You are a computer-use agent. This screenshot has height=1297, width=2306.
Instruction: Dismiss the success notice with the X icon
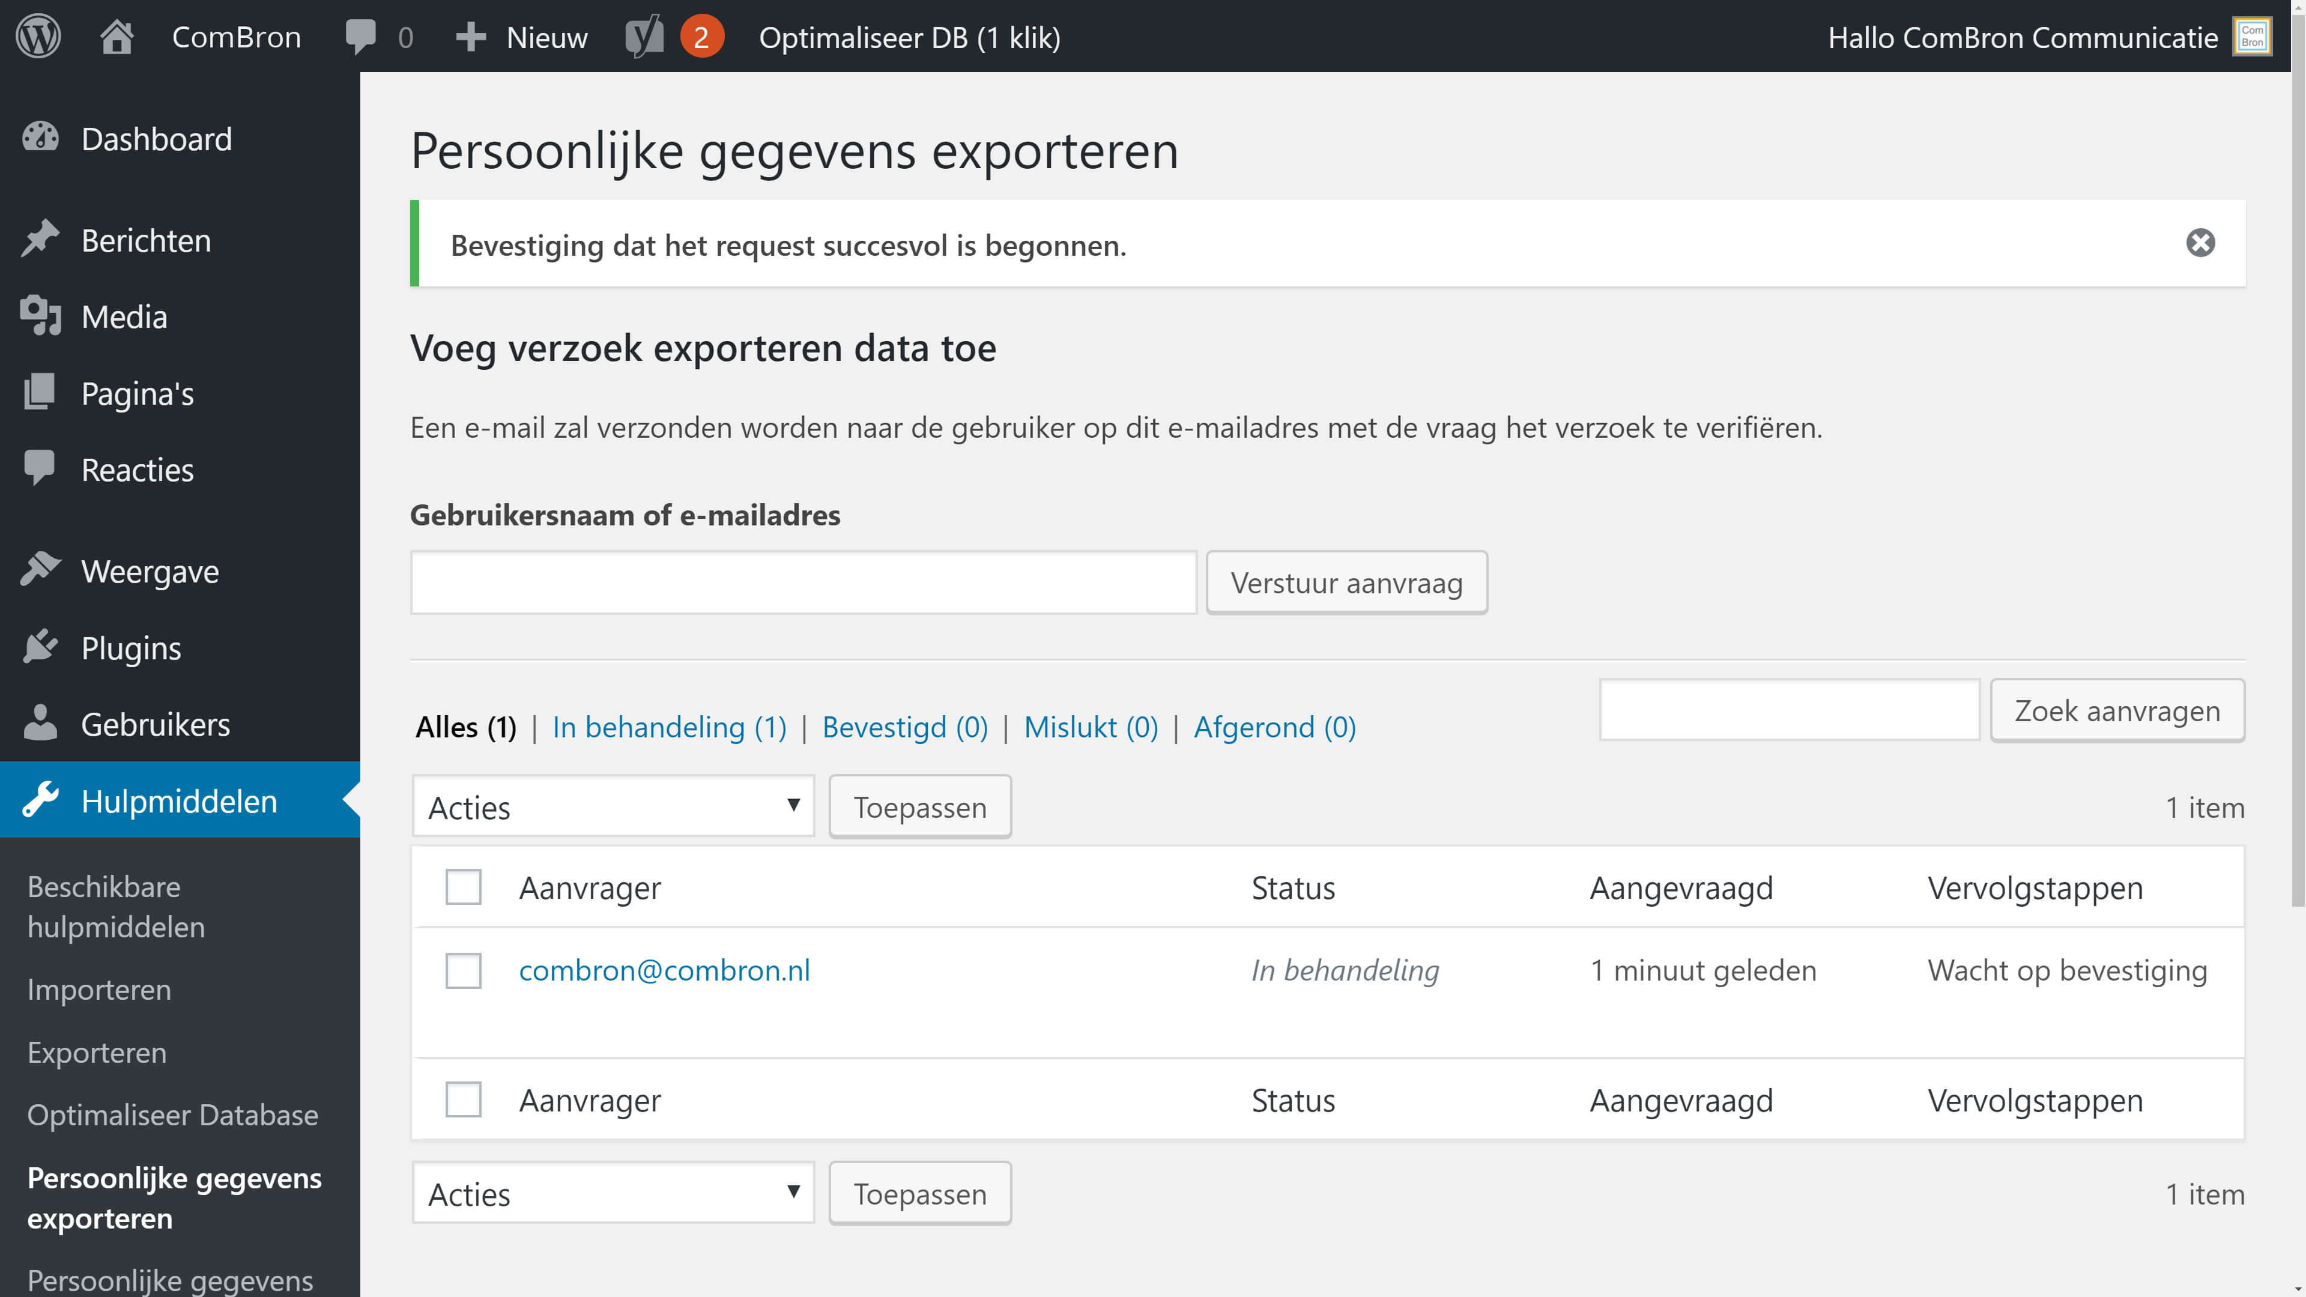[2200, 243]
